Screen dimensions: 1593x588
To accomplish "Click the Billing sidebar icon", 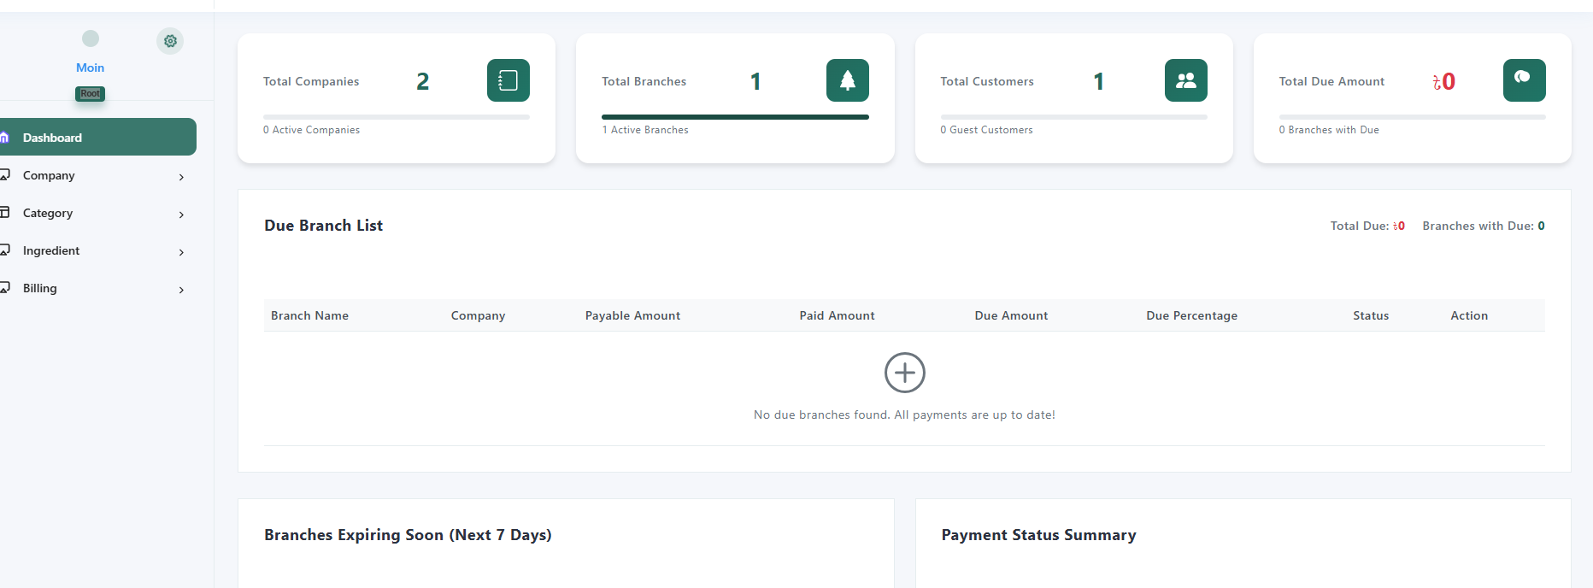I will tap(4, 288).
